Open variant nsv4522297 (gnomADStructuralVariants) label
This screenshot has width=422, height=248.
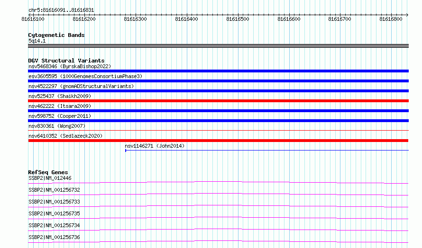point(81,86)
